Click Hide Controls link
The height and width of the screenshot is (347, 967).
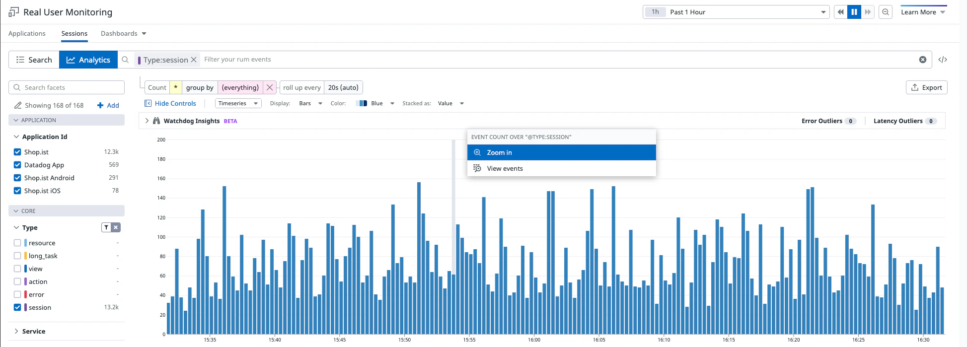(170, 103)
